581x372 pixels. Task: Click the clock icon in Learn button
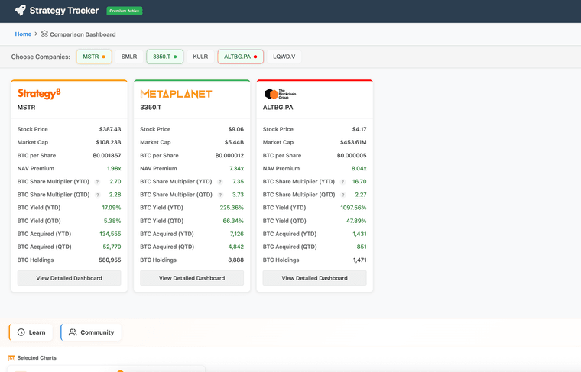21,332
